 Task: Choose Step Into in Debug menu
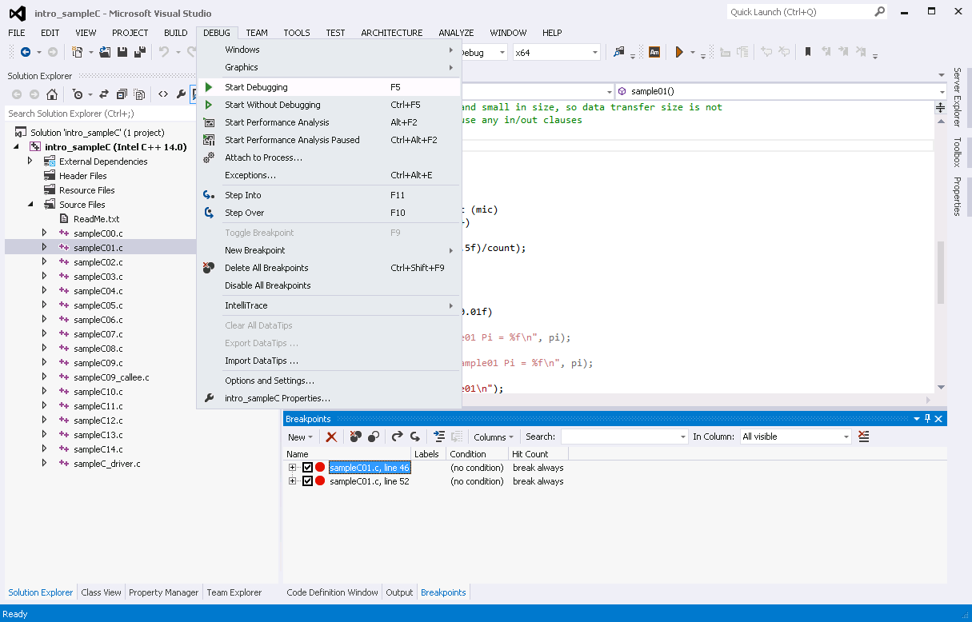point(329,195)
